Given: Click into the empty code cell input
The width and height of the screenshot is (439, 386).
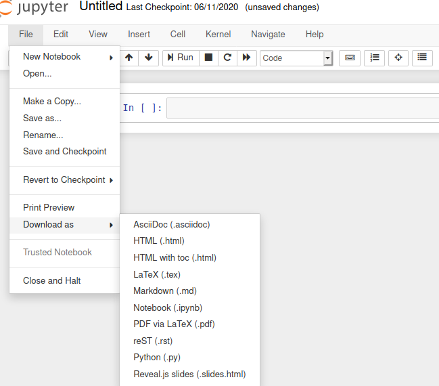Looking at the screenshot, I should [303, 108].
